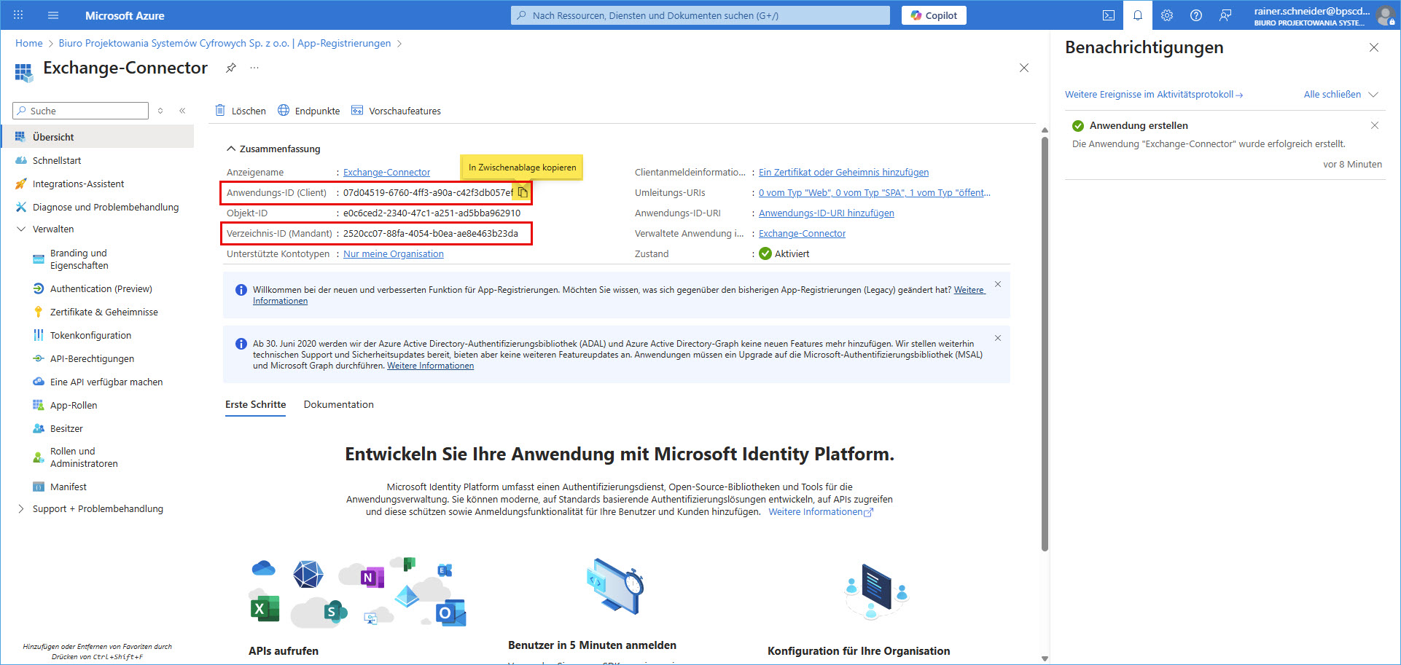Open portal settings gear icon
This screenshot has height=665, width=1401.
point(1167,15)
